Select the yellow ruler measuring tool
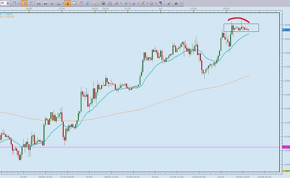The width and height of the screenshot is (290, 178). point(96,3)
